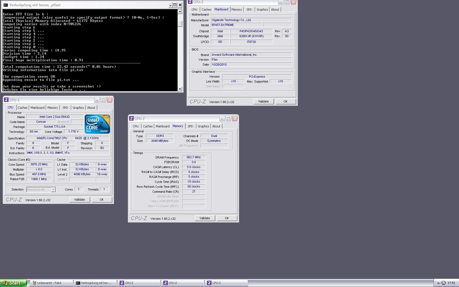The width and height of the screenshot is (459, 287).
Task: Open Mainboard tab in the CPU window
Action: tap(37, 108)
